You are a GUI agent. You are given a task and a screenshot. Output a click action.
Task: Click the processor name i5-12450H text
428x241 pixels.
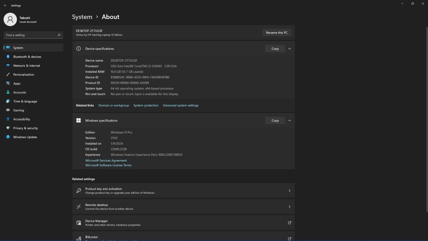144,66
